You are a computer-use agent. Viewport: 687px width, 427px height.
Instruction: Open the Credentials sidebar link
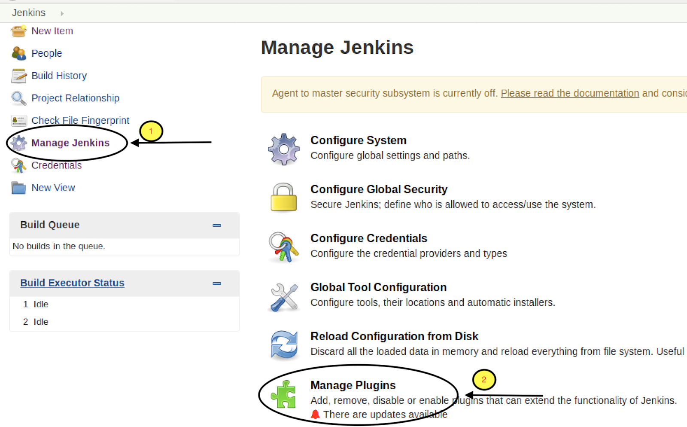pos(56,165)
